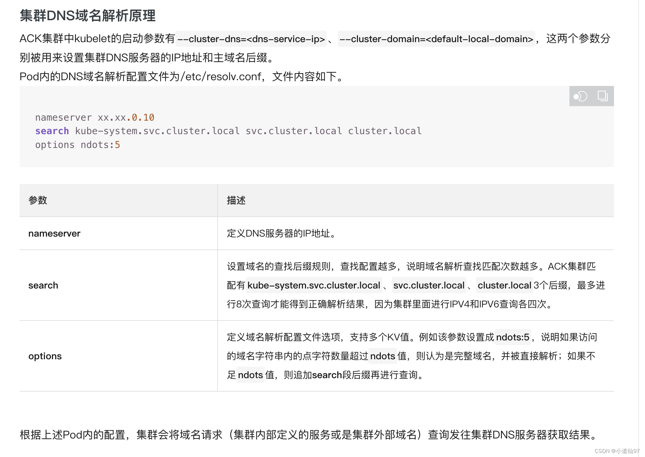
Task: Click the nameserver xx.xx.0.10 code line
Action: (x=95, y=117)
